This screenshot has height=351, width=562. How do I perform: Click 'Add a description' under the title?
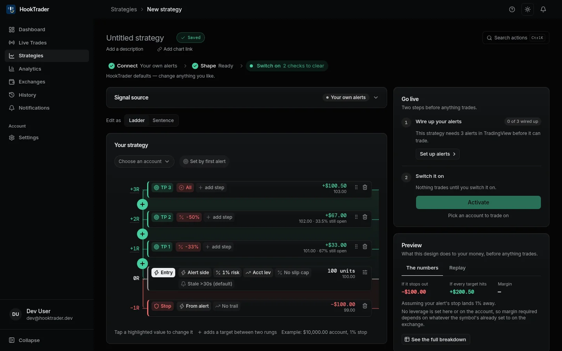(124, 49)
